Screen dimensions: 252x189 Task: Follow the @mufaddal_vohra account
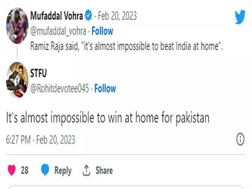click(x=102, y=31)
